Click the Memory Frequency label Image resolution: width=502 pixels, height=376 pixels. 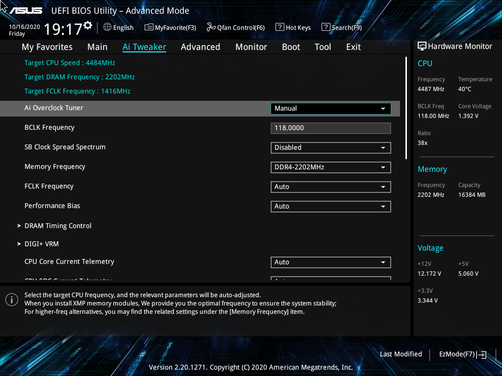(55, 166)
